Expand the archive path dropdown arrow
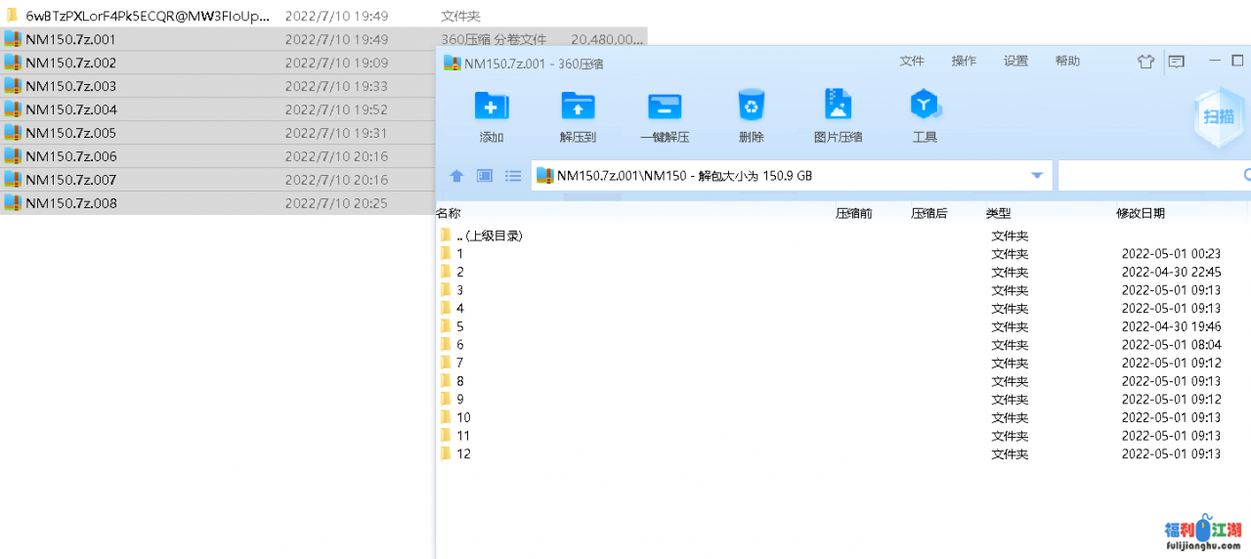 coord(1037,176)
